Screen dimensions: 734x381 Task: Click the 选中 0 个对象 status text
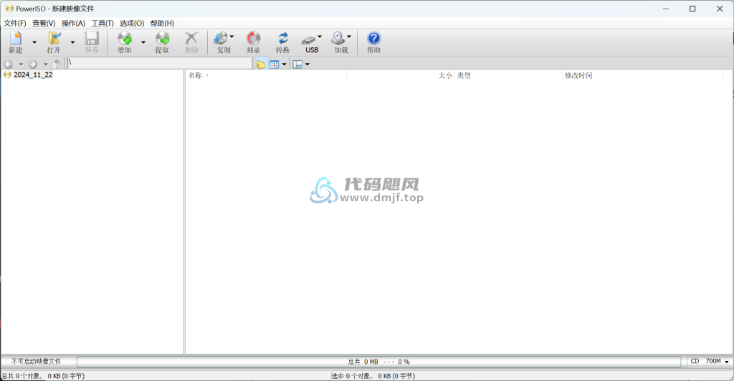pos(373,376)
